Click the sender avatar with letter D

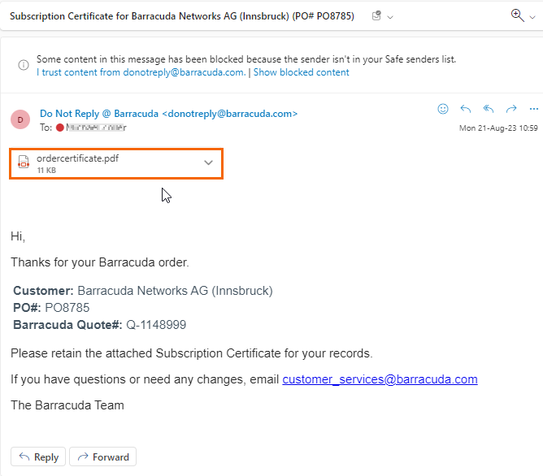coord(20,119)
